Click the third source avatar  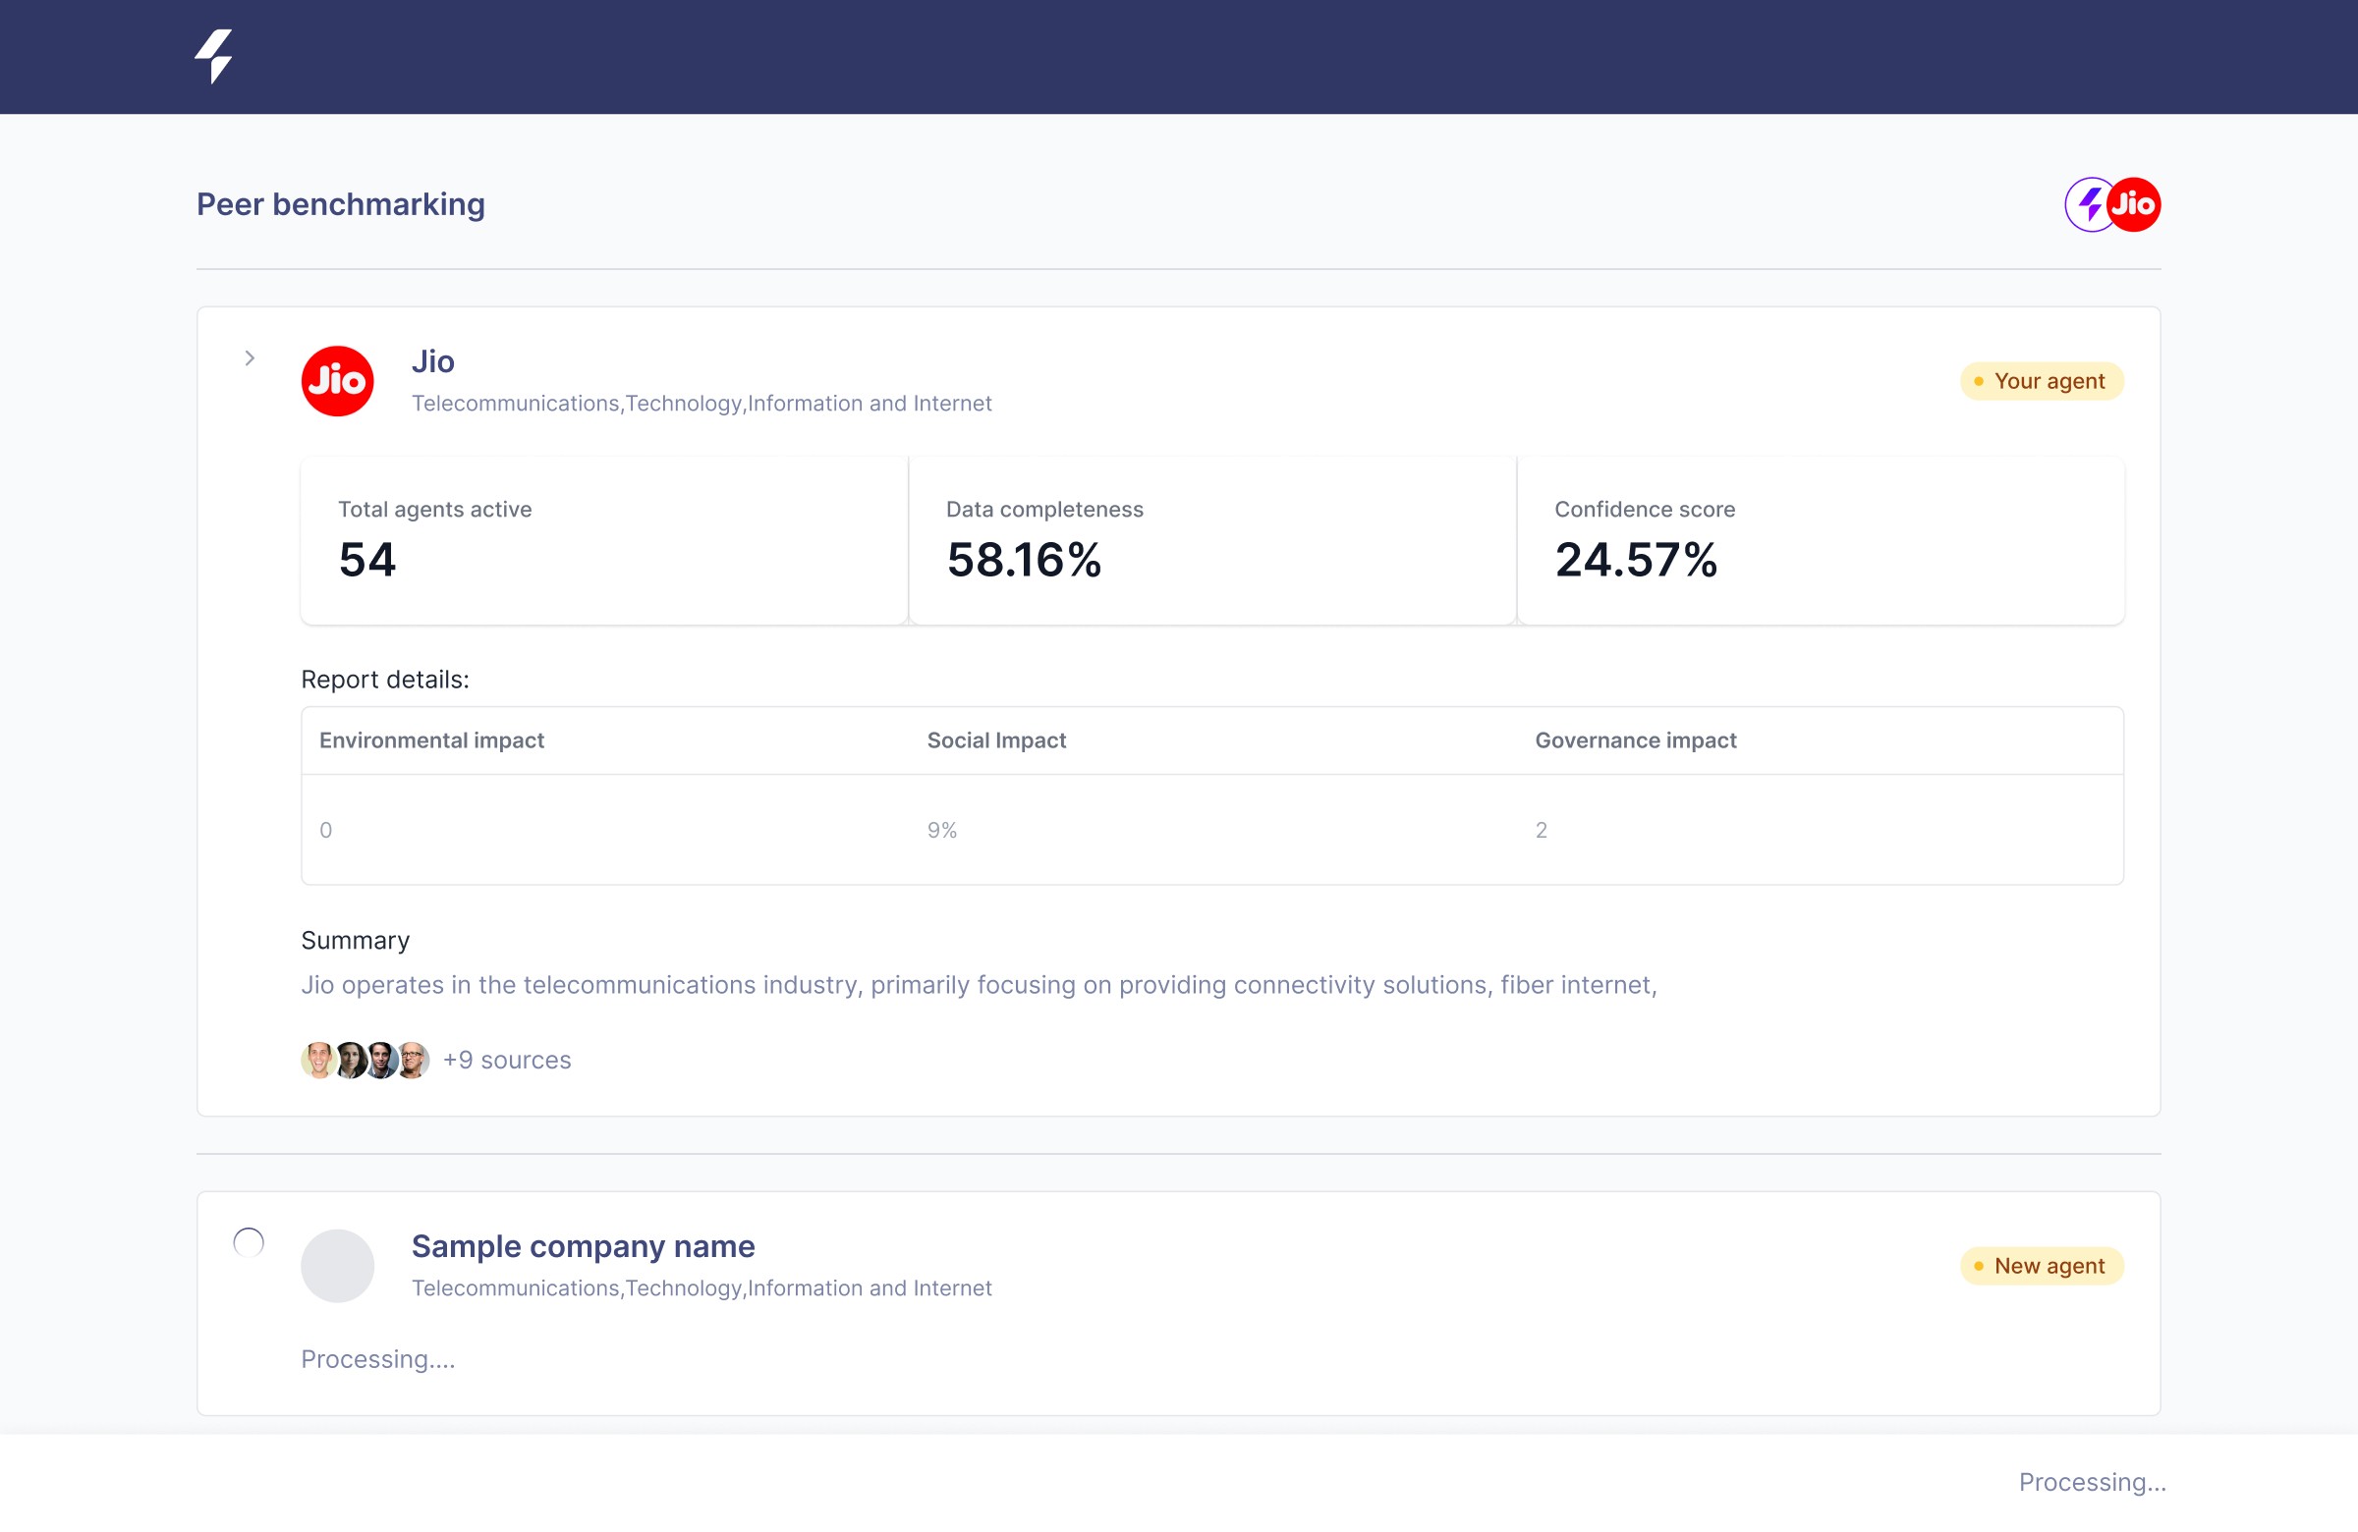tap(381, 1060)
